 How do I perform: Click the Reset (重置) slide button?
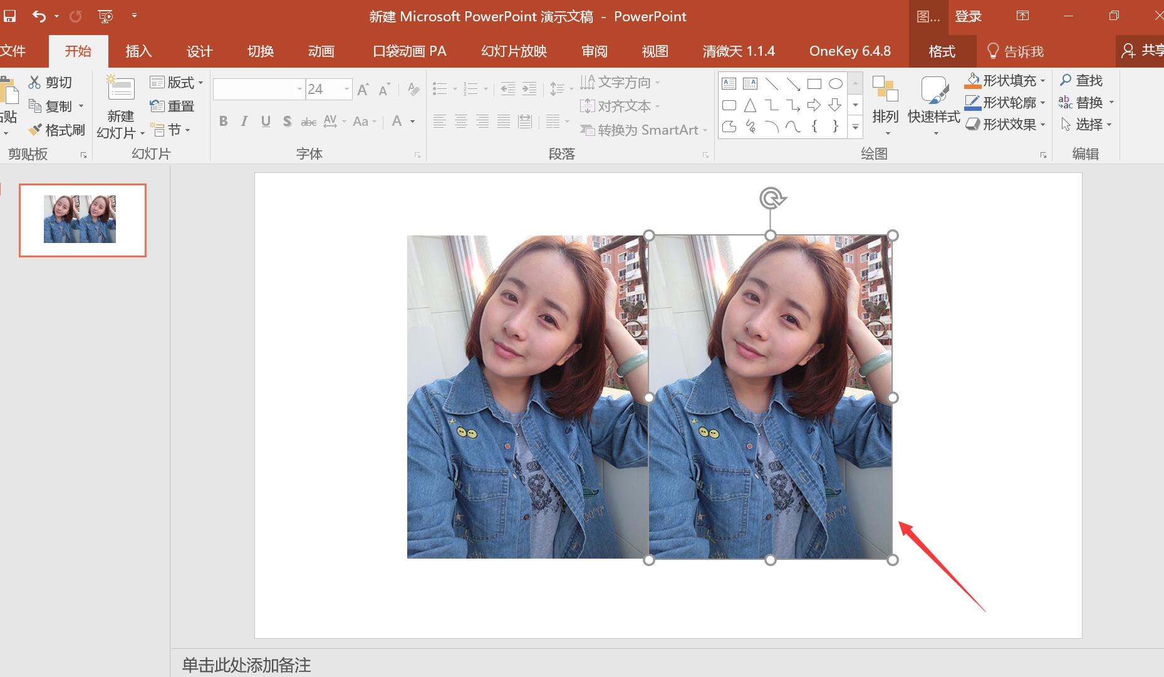[x=172, y=106]
